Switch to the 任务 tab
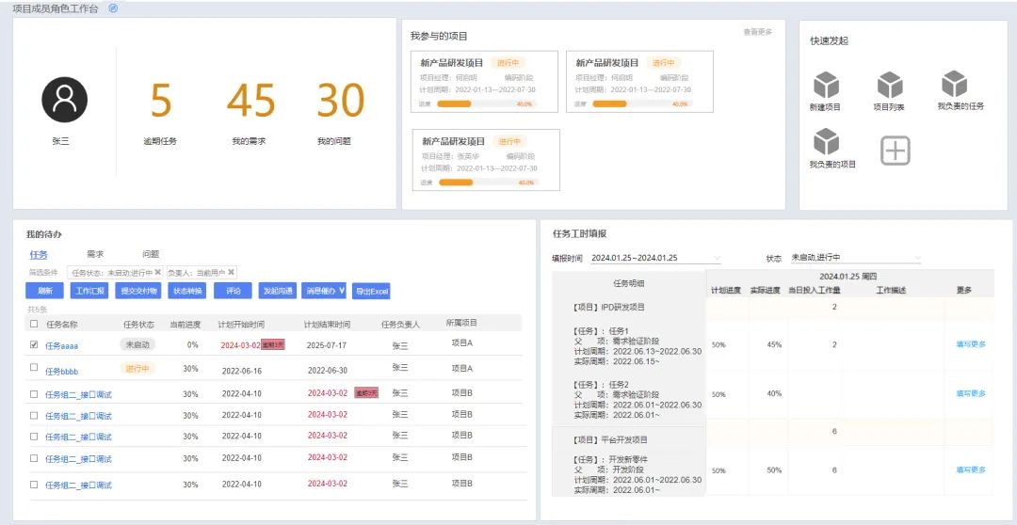 tap(39, 255)
